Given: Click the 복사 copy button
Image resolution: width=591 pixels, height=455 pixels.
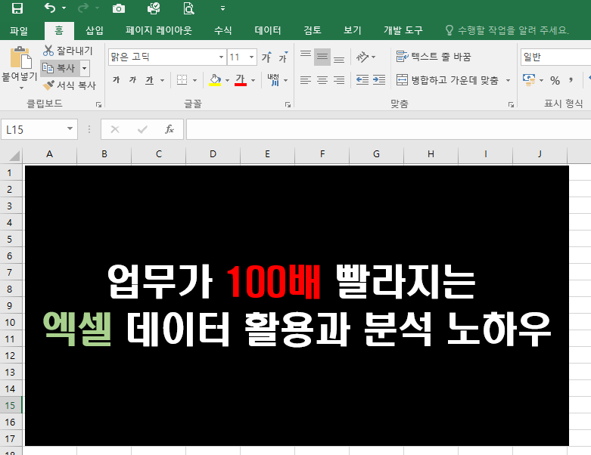Looking at the screenshot, I should point(60,68).
